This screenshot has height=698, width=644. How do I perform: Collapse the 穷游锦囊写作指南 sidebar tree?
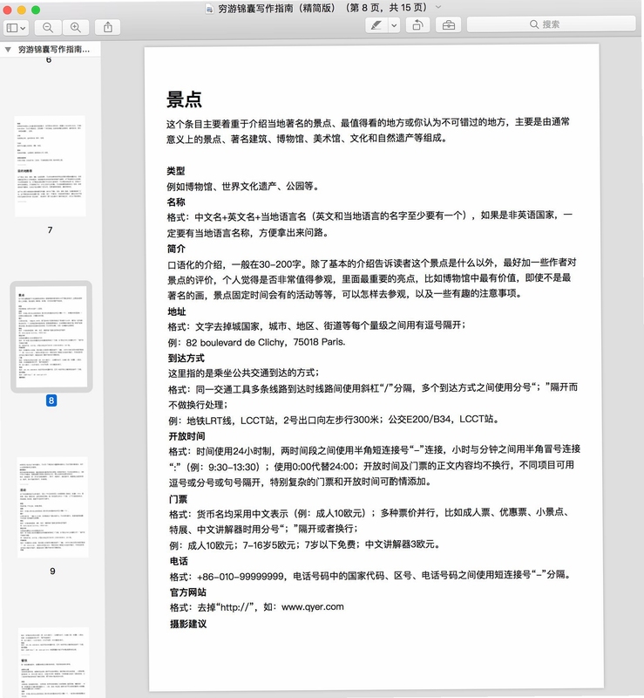tap(8, 50)
